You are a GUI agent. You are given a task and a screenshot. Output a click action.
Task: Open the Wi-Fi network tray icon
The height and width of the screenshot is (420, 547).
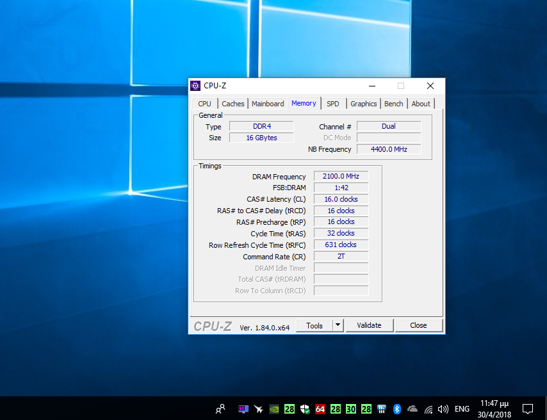[429, 409]
